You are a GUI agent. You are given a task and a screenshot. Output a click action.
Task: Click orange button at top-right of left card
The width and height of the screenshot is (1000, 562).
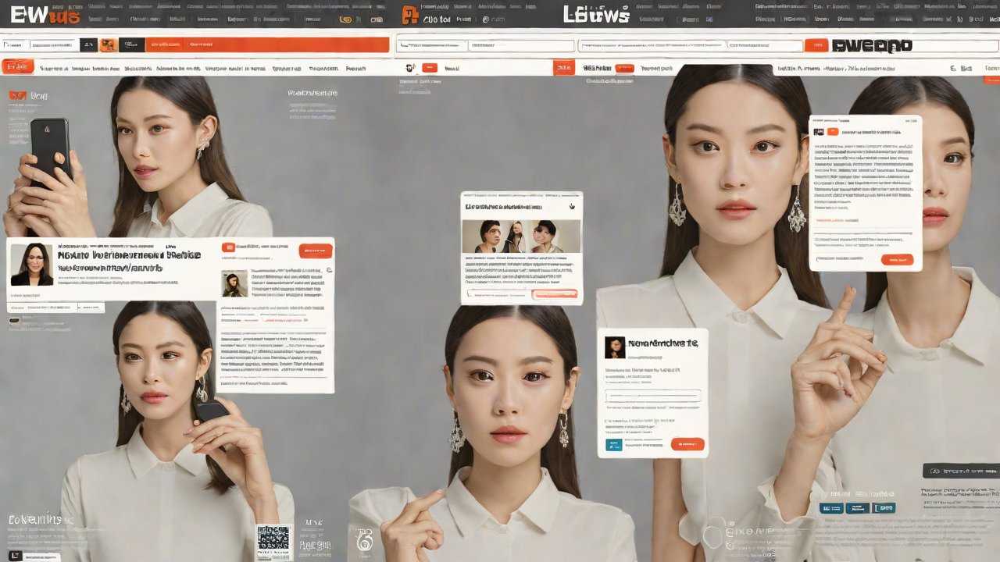(315, 251)
